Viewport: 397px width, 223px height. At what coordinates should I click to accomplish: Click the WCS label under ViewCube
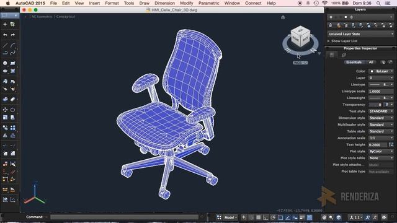click(x=300, y=63)
